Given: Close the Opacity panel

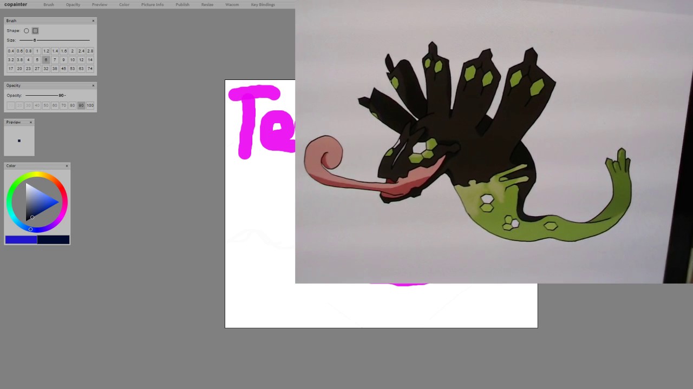Looking at the screenshot, I should pyautogui.click(x=93, y=85).
